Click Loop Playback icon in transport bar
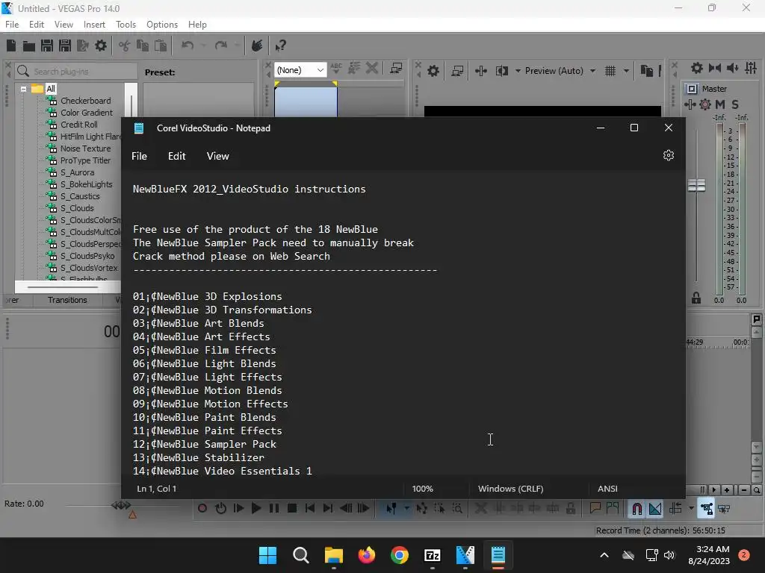The image size is (765, 573). 220,509
